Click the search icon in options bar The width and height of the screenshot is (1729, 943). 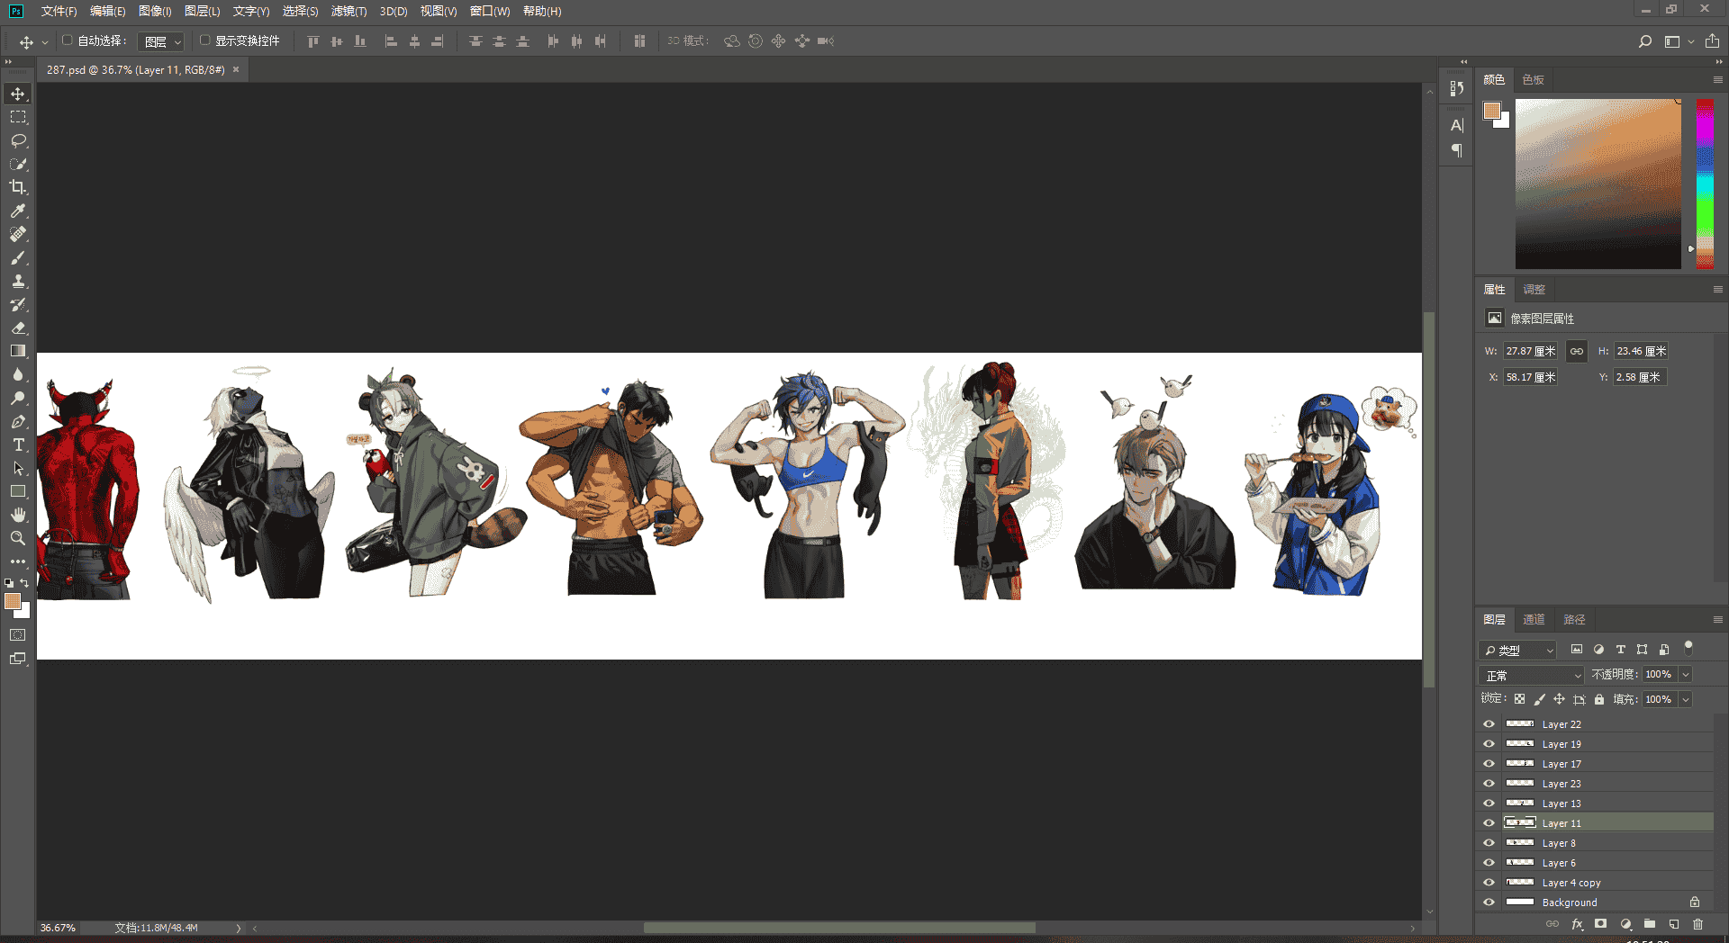(1645, 41)
